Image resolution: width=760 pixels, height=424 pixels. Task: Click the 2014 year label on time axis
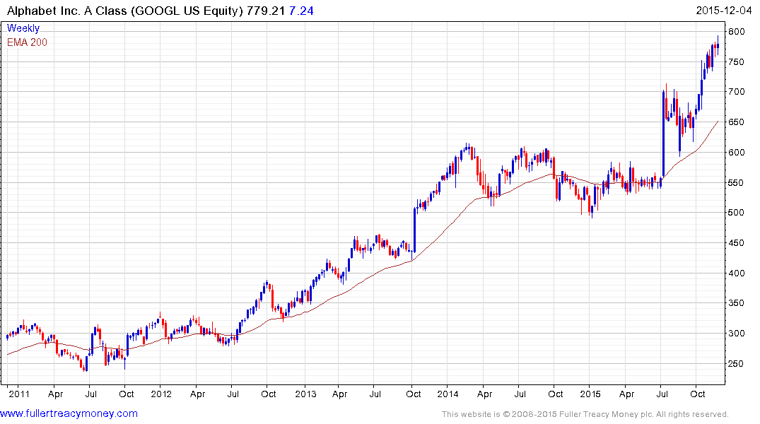pos(448,394)
